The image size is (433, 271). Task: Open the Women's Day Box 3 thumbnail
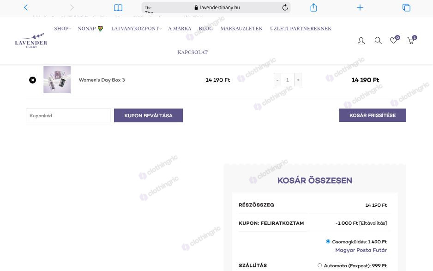[x=57, y=79]
